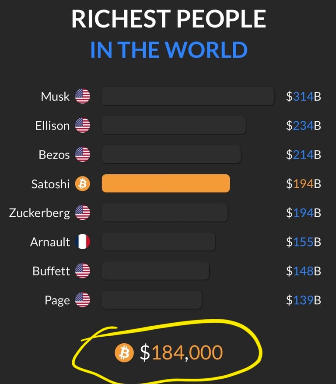Click the orange Satoshi bar
Screen dimensions: 336x384
pyautogui.click(x=166, y=183)
